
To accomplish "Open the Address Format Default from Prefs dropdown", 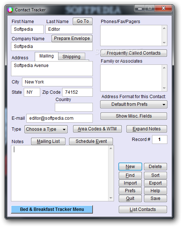I will (134, 104).
